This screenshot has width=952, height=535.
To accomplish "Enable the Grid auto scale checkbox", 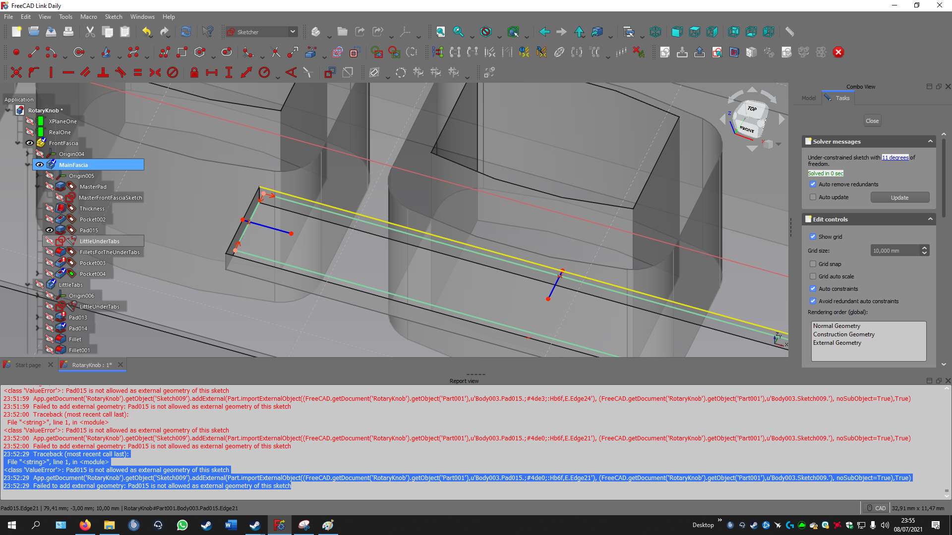I will 813,276.
